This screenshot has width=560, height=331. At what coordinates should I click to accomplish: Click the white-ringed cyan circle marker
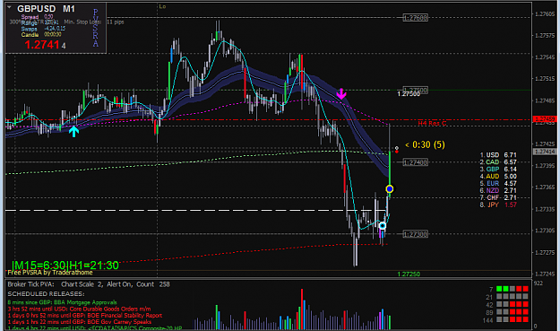pyautogui.click(x=382, y=226)
